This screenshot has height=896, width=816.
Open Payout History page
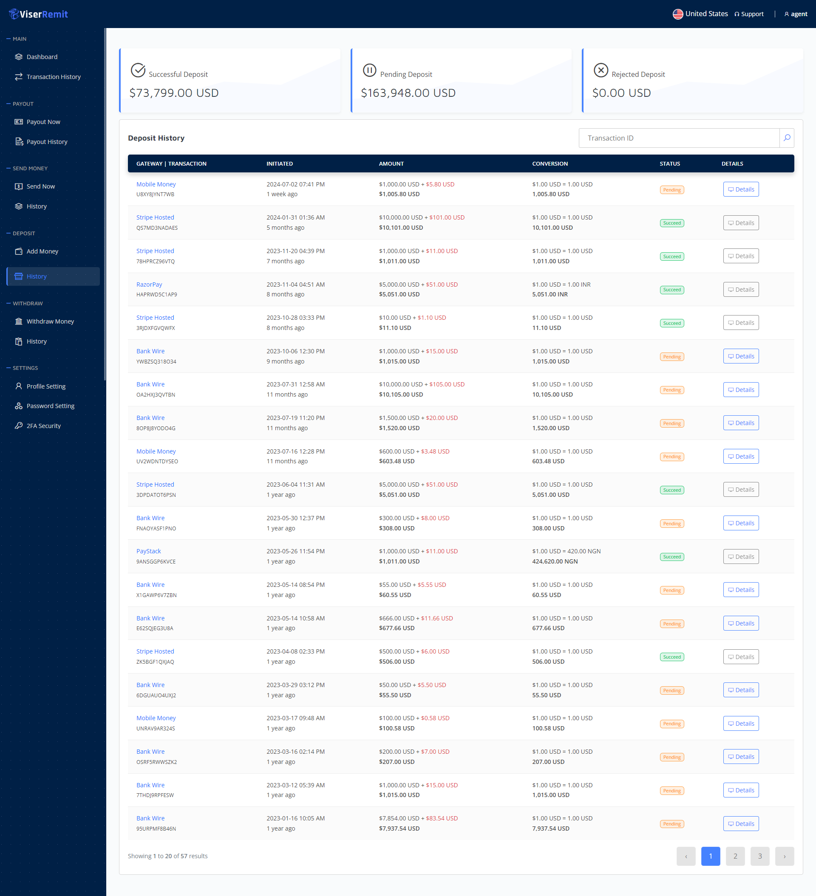(47, 142)
